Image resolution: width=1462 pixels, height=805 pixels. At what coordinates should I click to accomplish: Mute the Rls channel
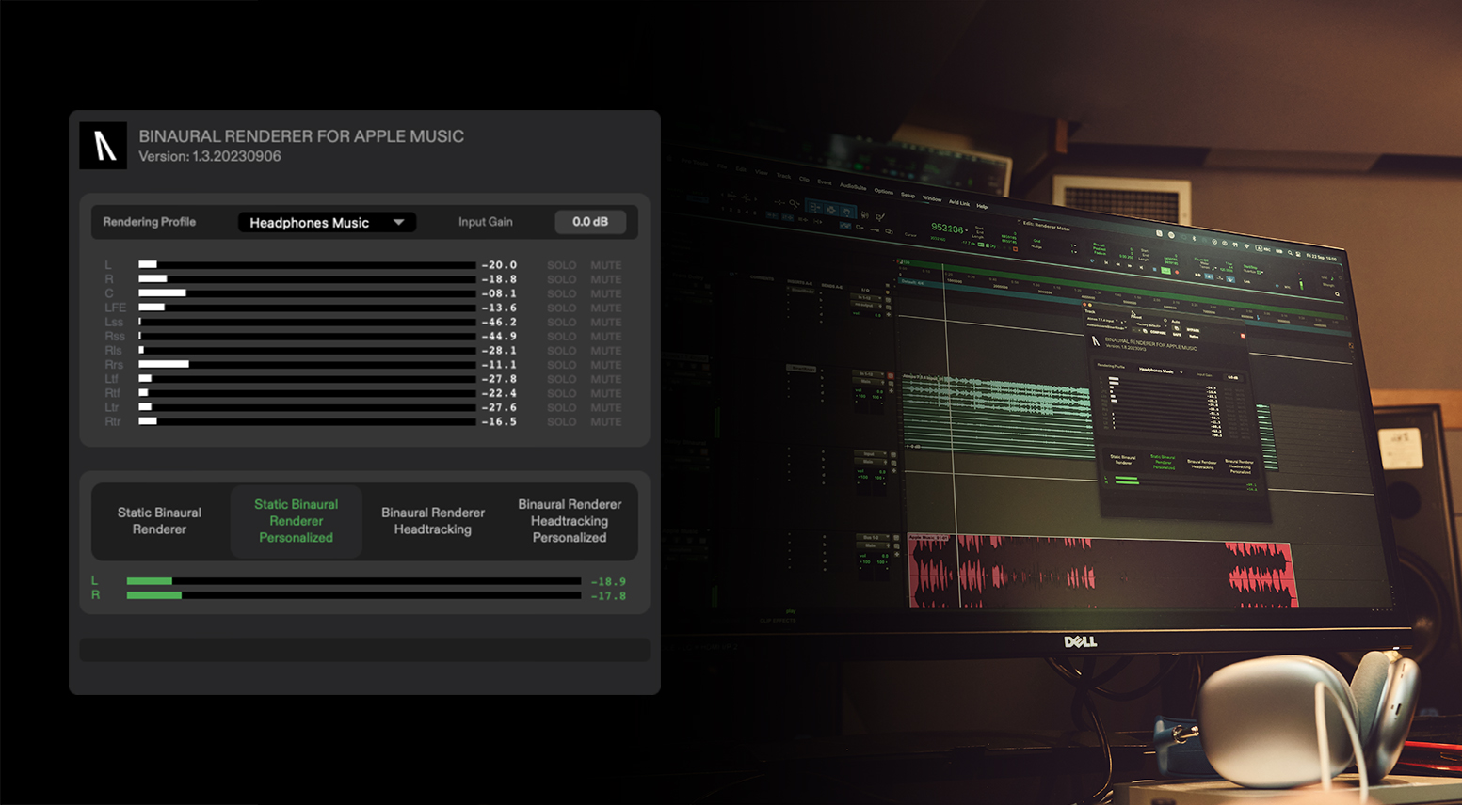click(x=606, y=350)
